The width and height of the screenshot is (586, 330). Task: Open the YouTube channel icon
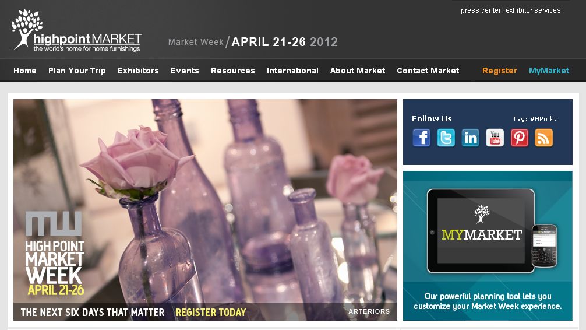click(x=495, y=138)
